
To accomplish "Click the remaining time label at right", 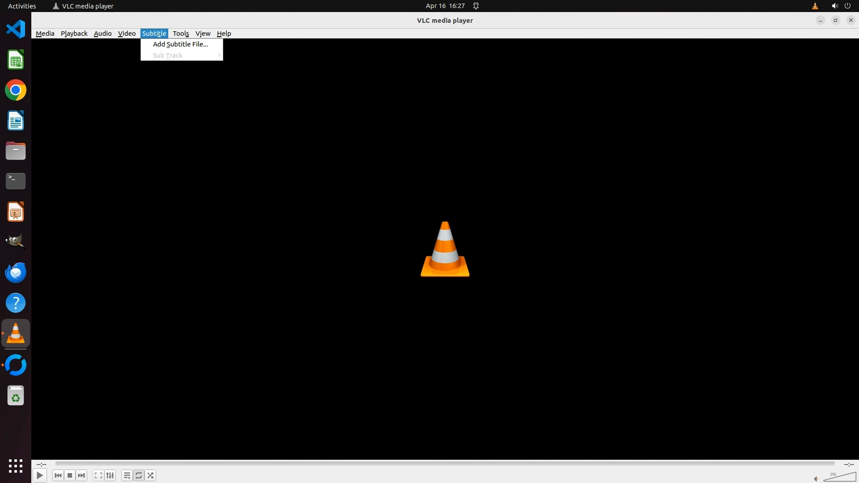I will (x=848, y=464).
